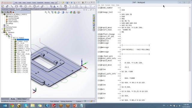Open Notepad's Format menu

tap(107, 5)
